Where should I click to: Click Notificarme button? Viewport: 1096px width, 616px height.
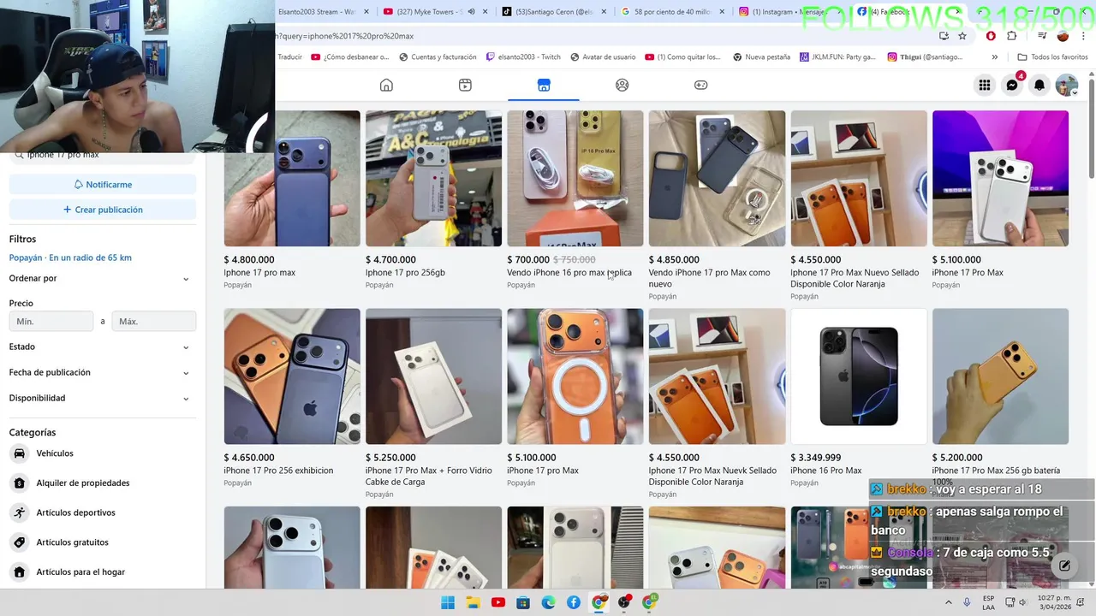coord(103,184)
